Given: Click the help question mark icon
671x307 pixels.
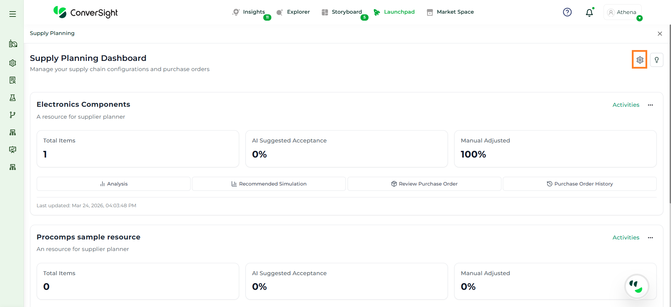Looking at the screenshot, I should coord(567,12).
